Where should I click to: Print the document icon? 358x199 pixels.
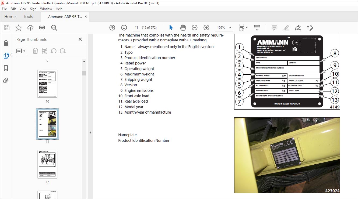point(42,28)
